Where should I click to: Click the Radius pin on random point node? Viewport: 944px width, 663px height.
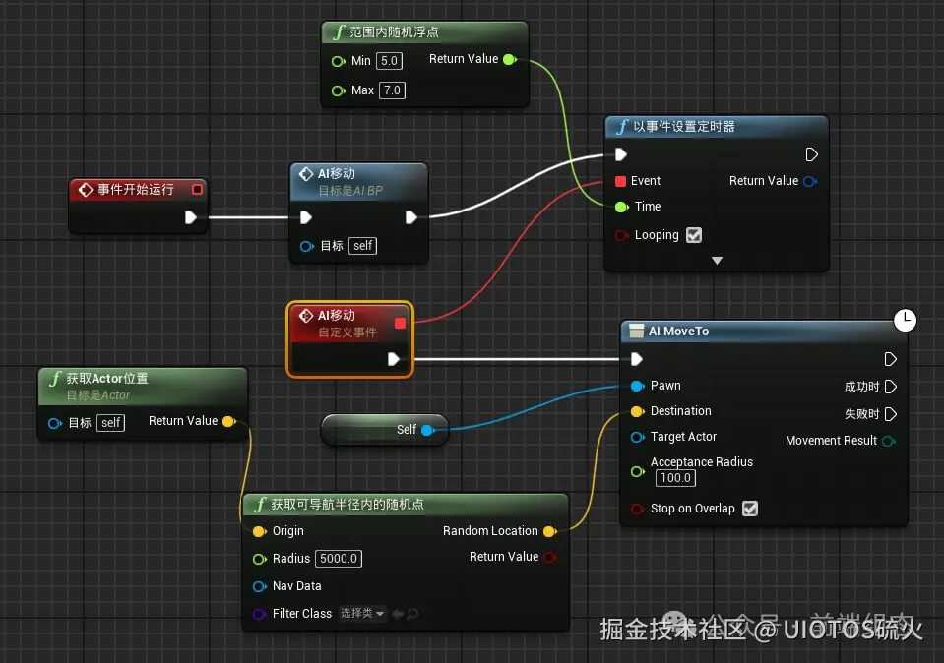260,560
